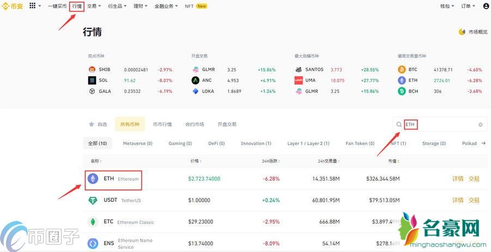Click ETC price $29.23000
491x252 pixels.
pyautogui.click(x=201, y=221)
